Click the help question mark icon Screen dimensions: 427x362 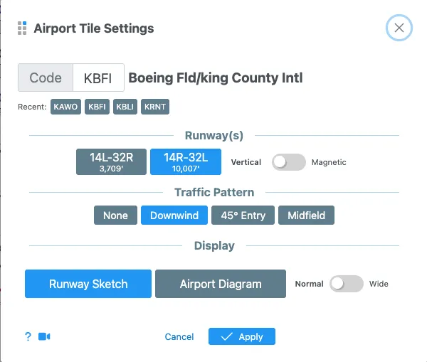tap(28, 337)
